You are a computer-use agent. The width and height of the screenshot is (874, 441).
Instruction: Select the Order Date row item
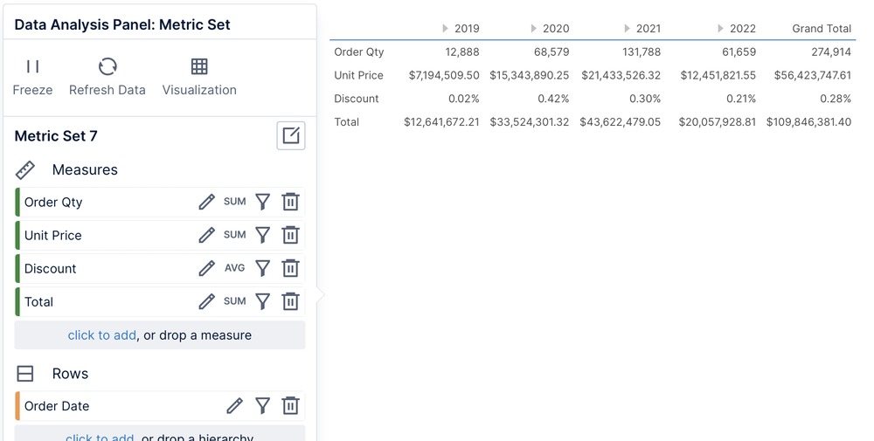(160, 406)
